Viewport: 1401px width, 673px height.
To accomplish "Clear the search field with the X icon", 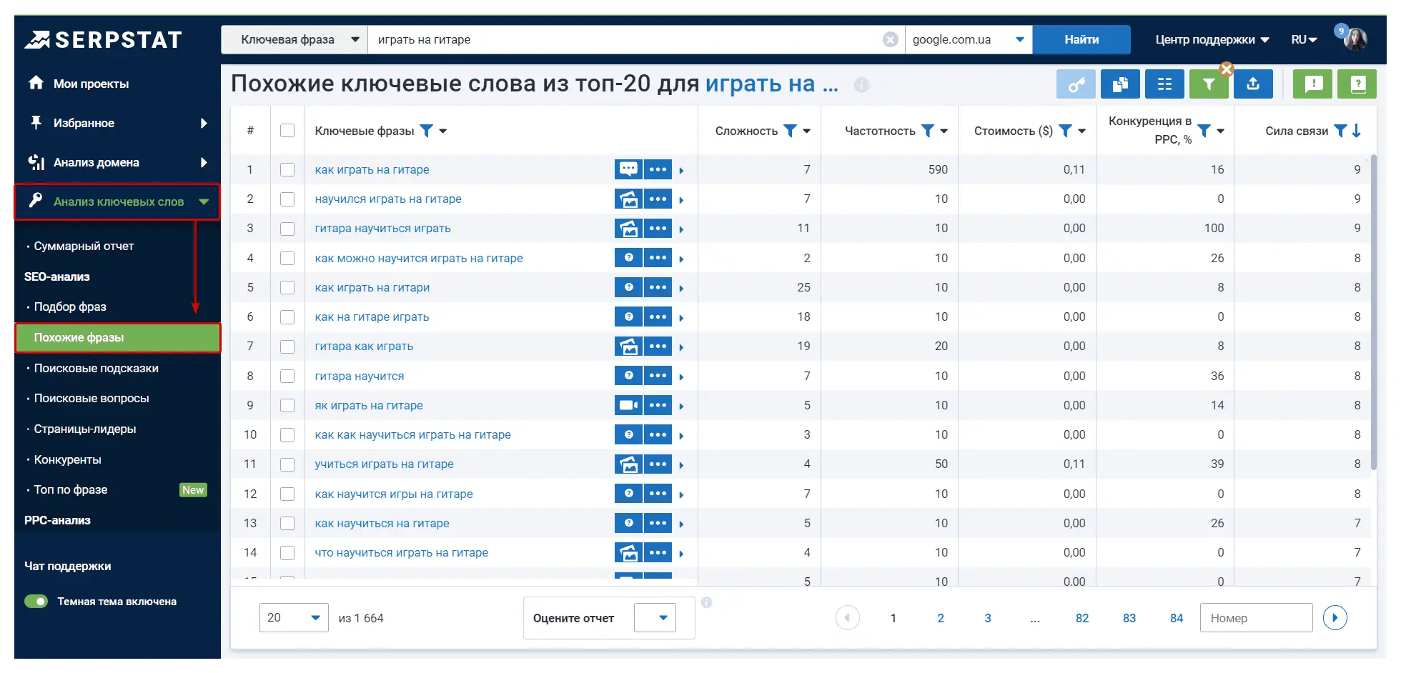I will click(890, 39).
